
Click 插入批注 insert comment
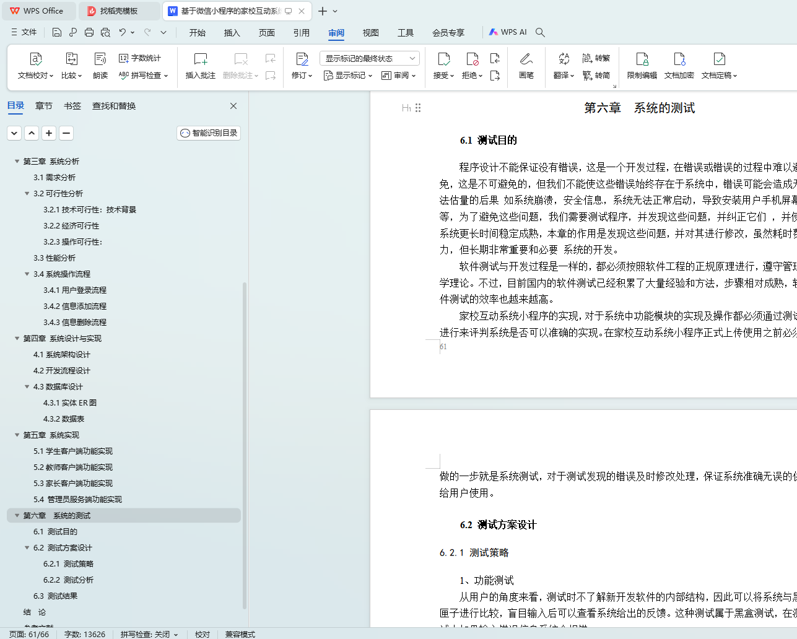click(201, 66)
